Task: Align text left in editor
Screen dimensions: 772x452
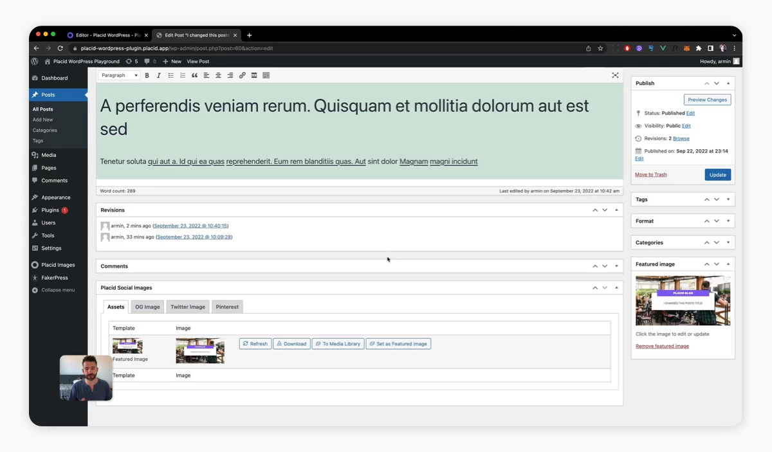Action: point(207,75)
